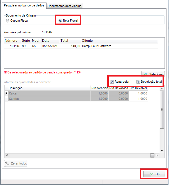Click horizontal scrollbar right arrow
This screenshot has height=185, width=169.
157,155
